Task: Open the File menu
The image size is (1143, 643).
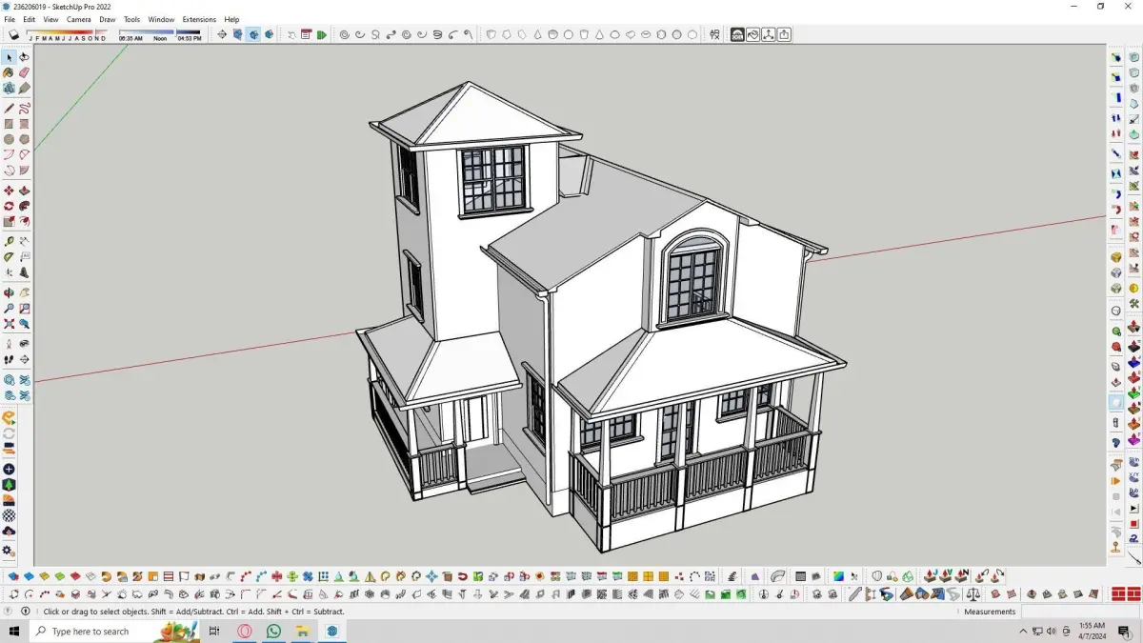Action: click(10, 19)
